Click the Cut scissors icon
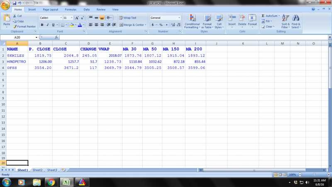Screen dimensions: 332x187 click(x=15, y=16)
